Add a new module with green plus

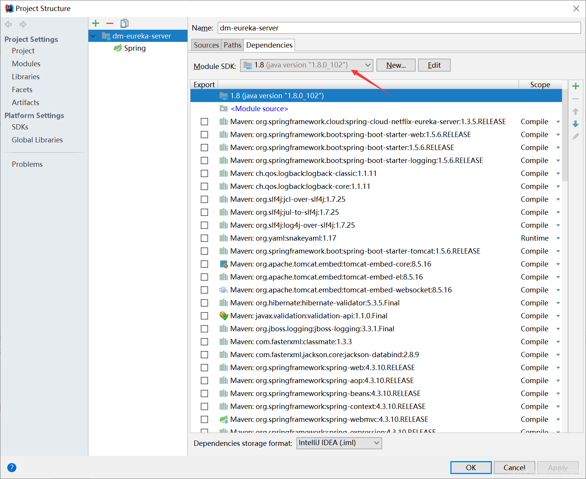point(96,24)
